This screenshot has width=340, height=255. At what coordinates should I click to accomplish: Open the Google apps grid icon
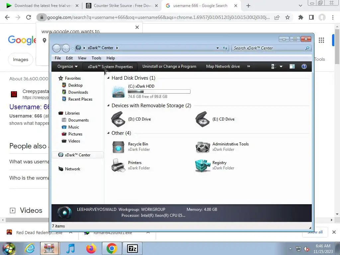[x=321, y=40]
